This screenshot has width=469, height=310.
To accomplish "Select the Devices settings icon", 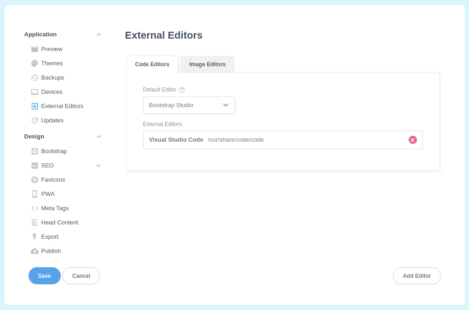I will [35, 92].
